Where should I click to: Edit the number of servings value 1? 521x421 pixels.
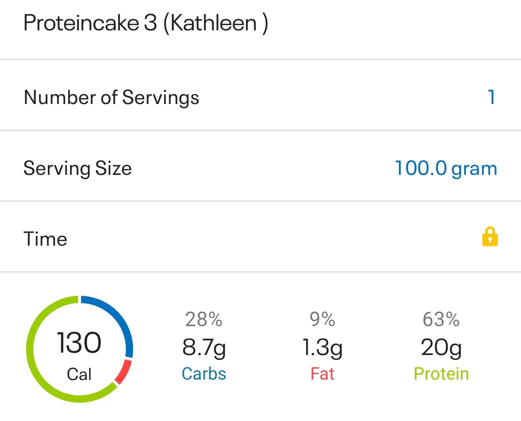(491, 97)
